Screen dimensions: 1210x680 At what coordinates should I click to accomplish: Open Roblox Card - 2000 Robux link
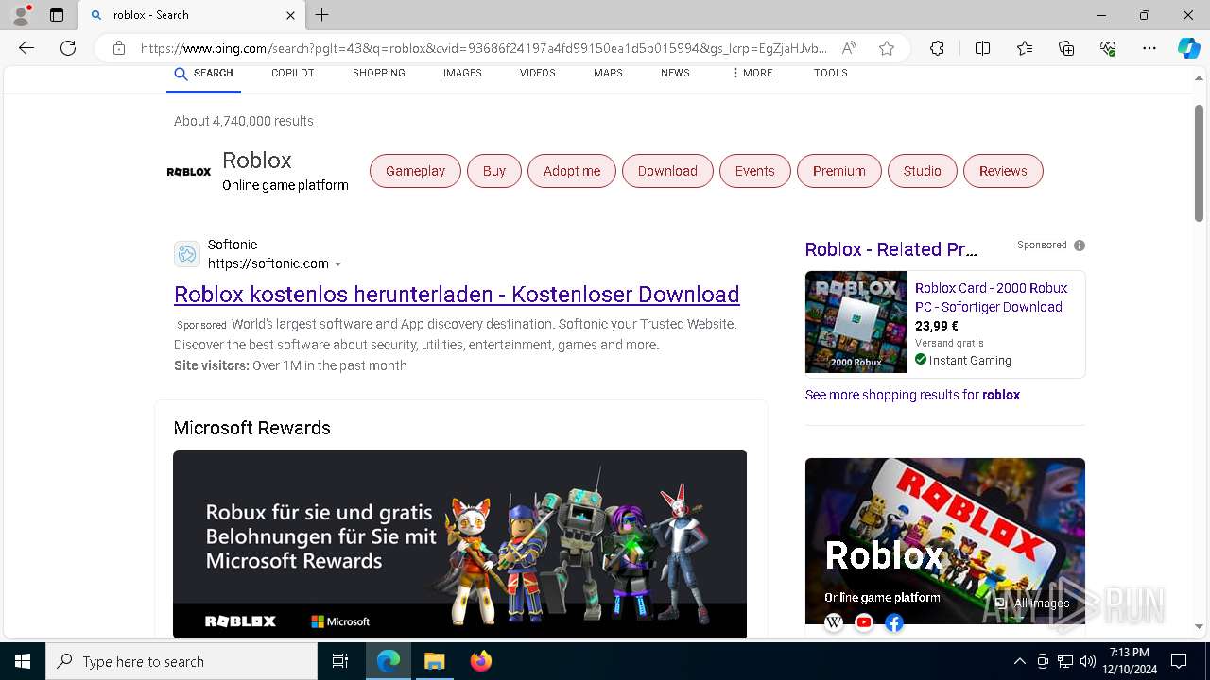[x=991, y=297]
